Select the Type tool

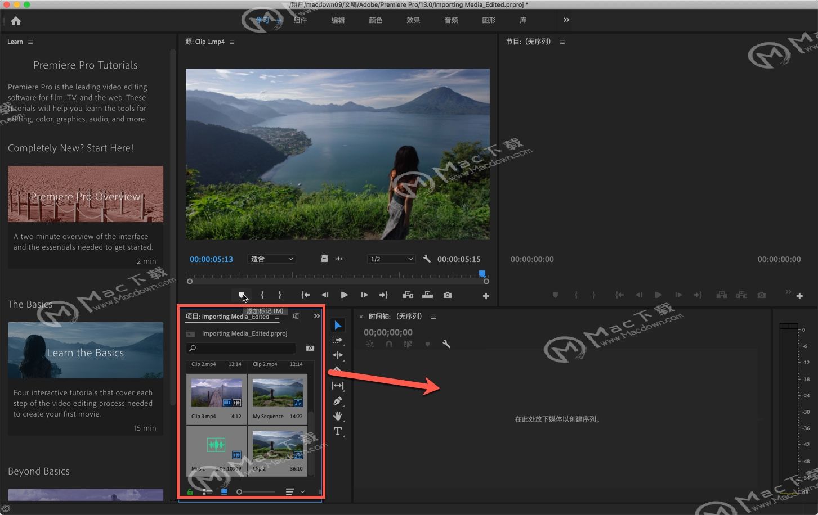pyautogui.click(x=338, y=431)
